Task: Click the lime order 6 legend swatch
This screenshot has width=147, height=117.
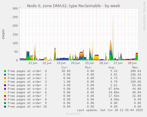Action: tap(5, 92)
